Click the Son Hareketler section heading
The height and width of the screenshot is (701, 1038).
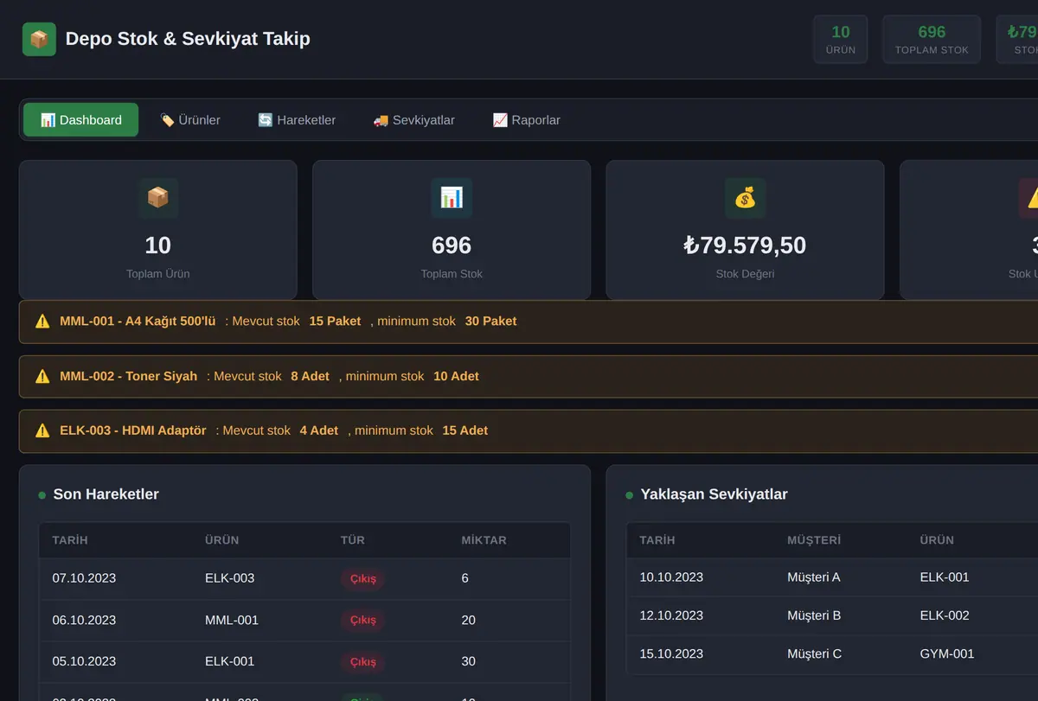(x=106, y=494)
